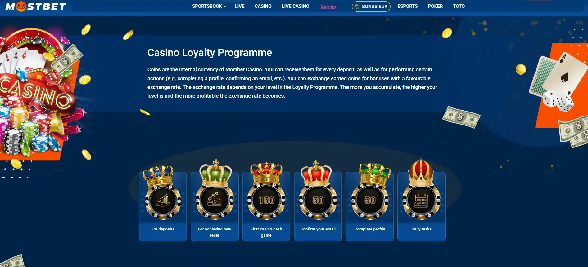Click the Mostbet pumpkin logo
Screen dimensions: 588x267
click(x=36, y=6)
